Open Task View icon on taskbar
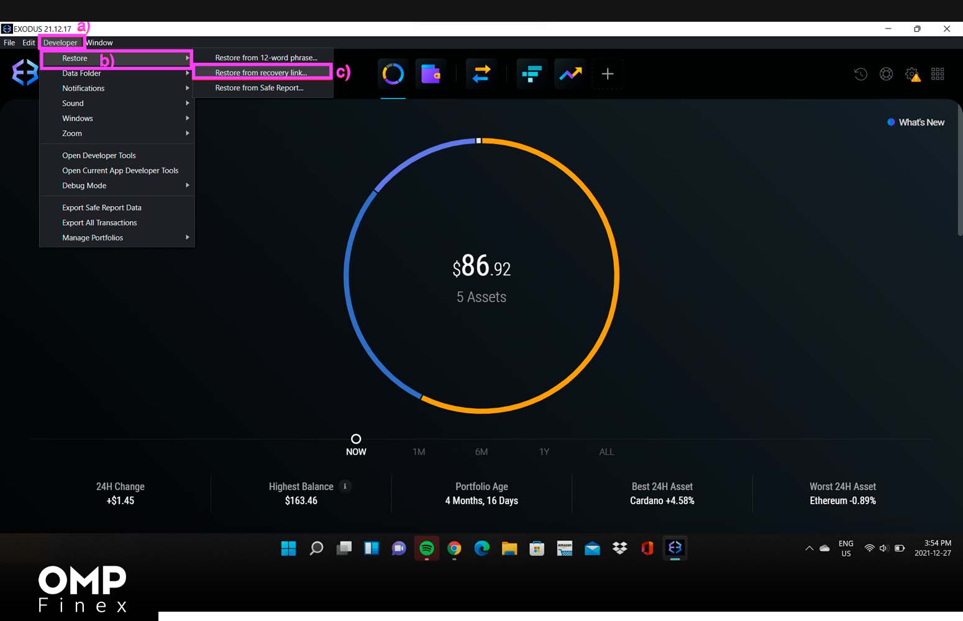 click(344, 548)
